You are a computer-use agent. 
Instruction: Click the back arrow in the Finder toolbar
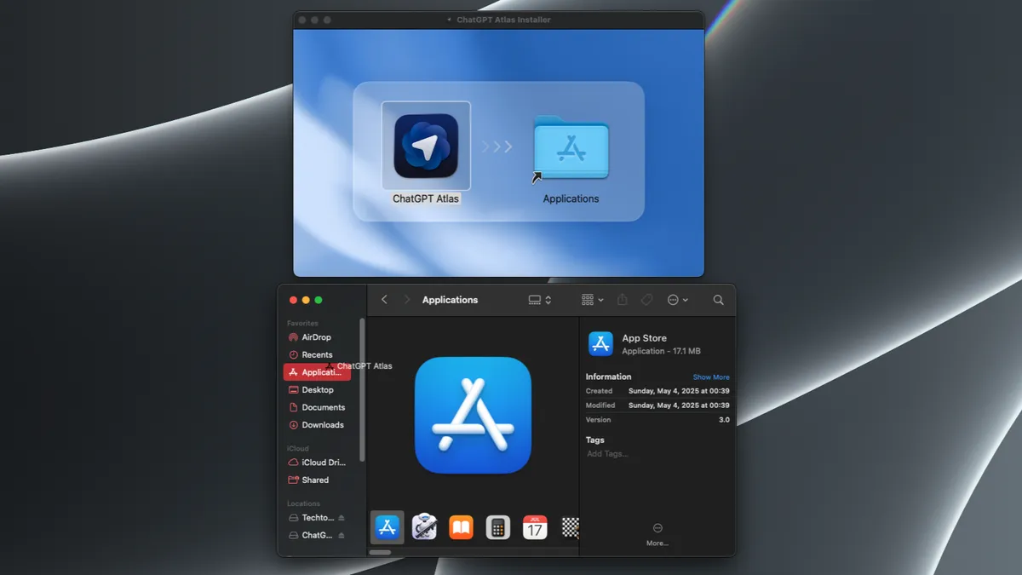tap(383, 299)
